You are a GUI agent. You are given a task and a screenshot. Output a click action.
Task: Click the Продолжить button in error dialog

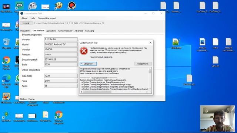(143, 64)
